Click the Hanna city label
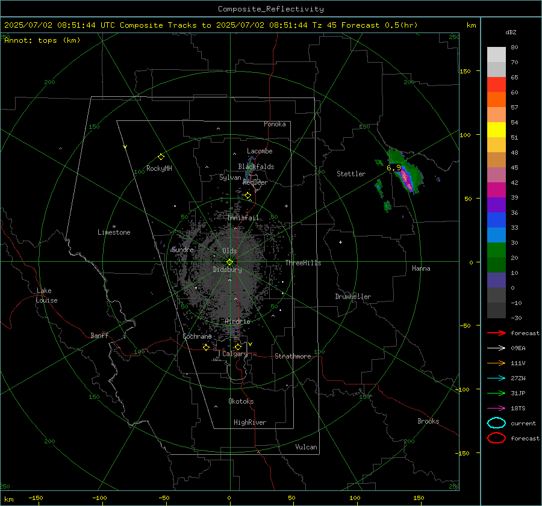Viewport: 542px width, 506px height. click(x=421, y=268)
